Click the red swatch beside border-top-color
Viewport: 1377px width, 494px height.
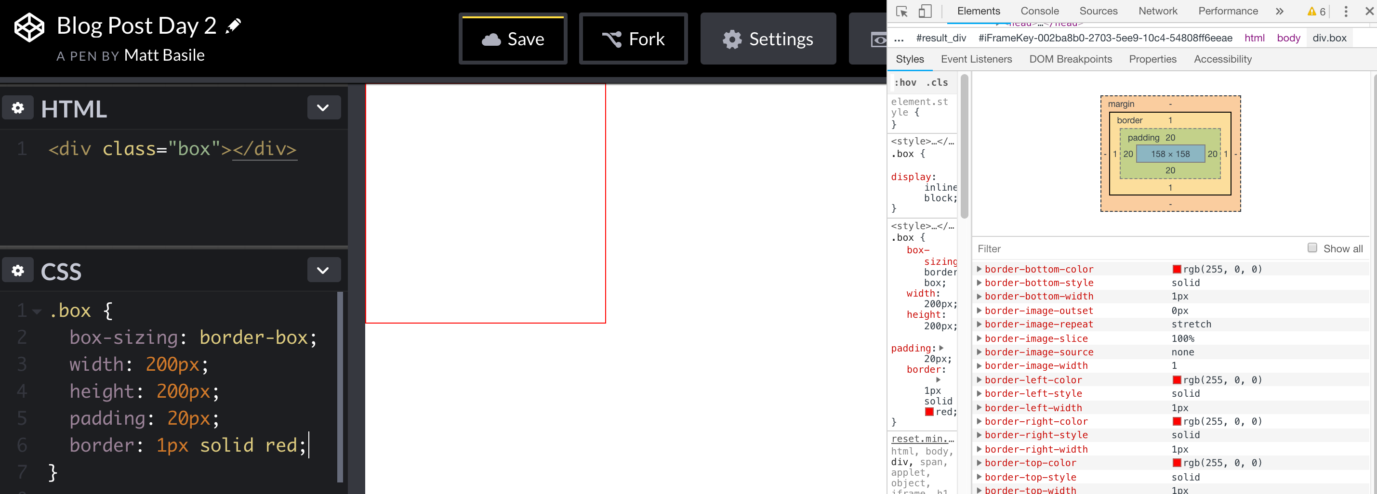(1176, 463)
